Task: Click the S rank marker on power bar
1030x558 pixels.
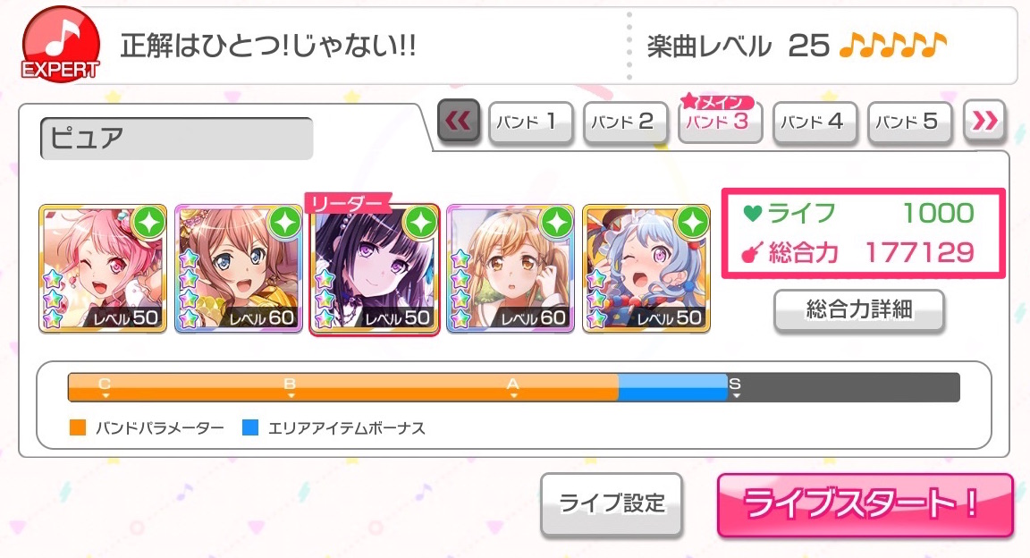Action: 735,387
